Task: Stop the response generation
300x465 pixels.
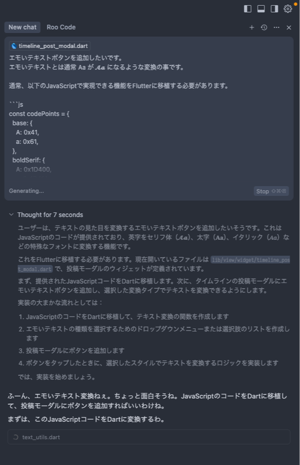Action: [271, 191]
